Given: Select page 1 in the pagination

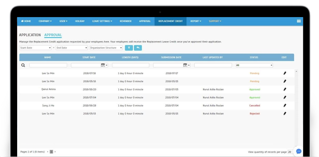Looking at the screenshot, I should click(51, 152).
